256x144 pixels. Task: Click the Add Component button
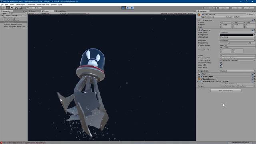click(226, 90)
